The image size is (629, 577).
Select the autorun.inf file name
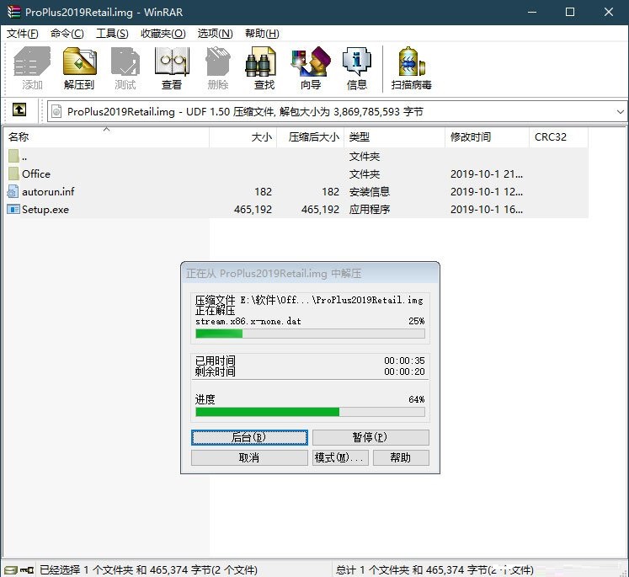click(48, 192)
